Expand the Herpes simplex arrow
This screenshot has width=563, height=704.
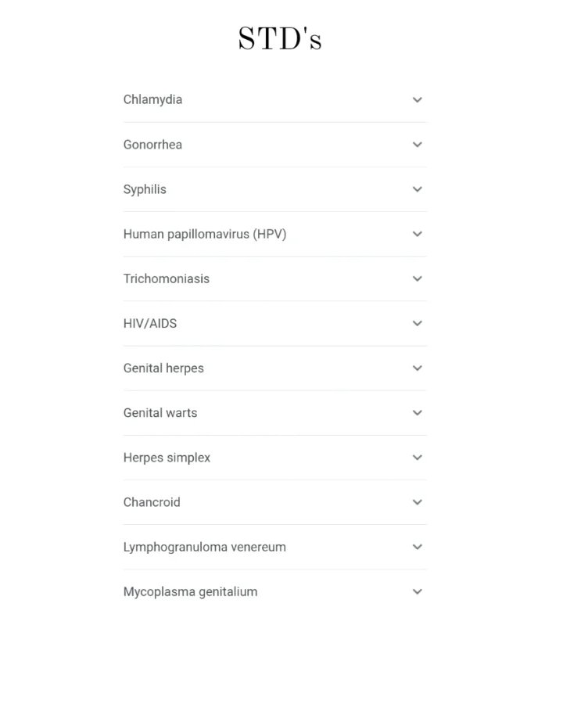(x=418, y=458)
